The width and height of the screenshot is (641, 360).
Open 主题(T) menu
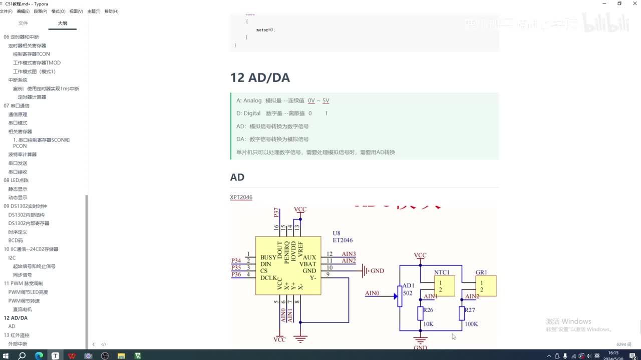coord(94,11)
